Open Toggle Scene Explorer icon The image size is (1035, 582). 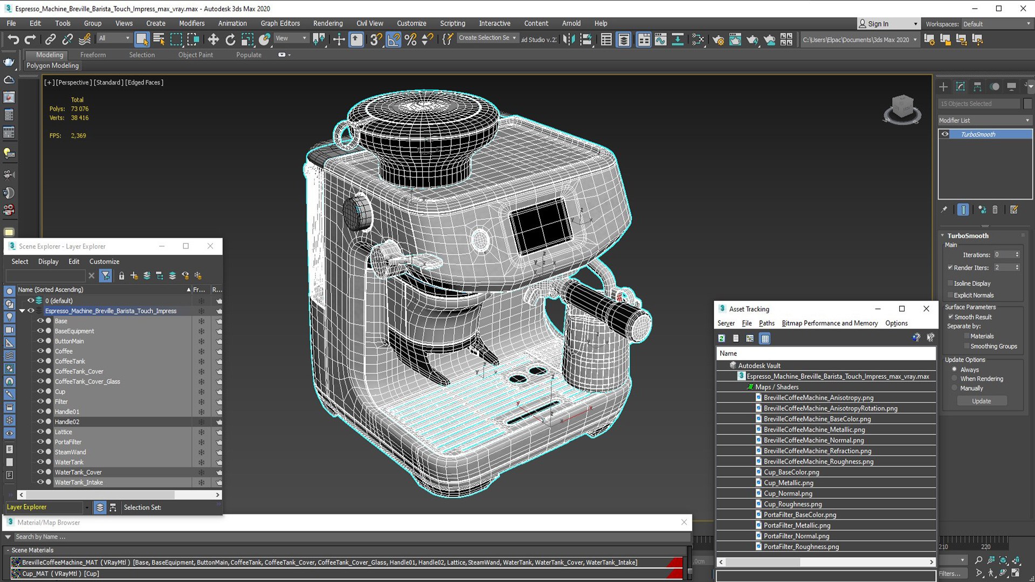click(606, 39)
